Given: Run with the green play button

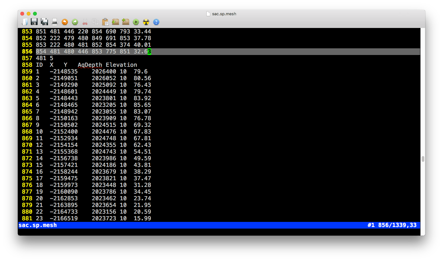Looking at the screenshot, I should coord(136,22).
